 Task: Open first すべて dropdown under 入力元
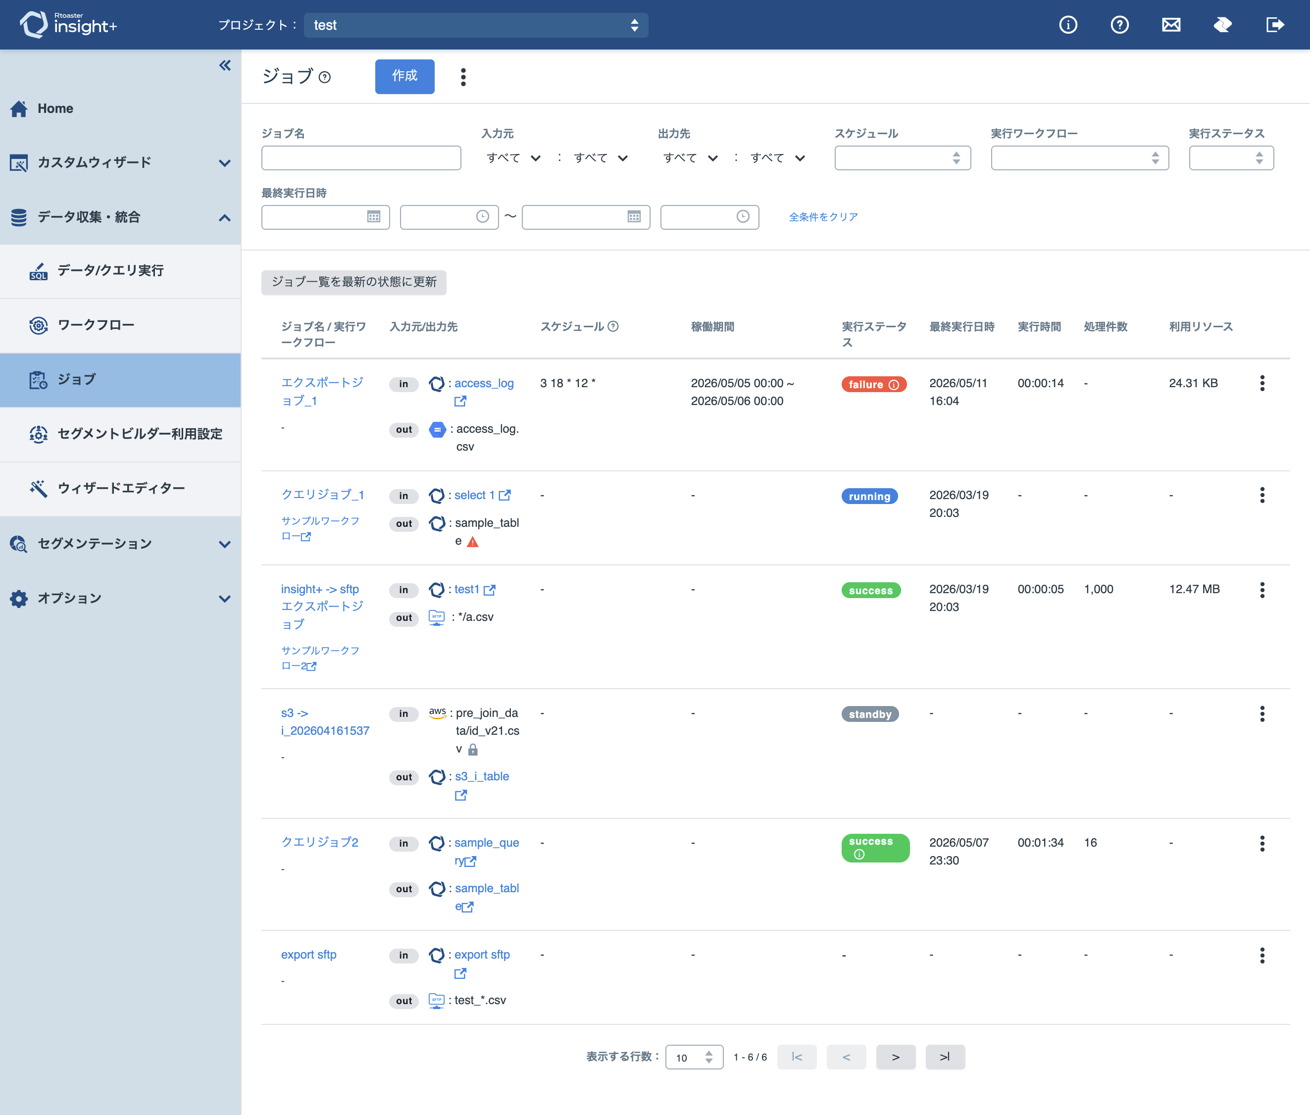tap(513, 158)
